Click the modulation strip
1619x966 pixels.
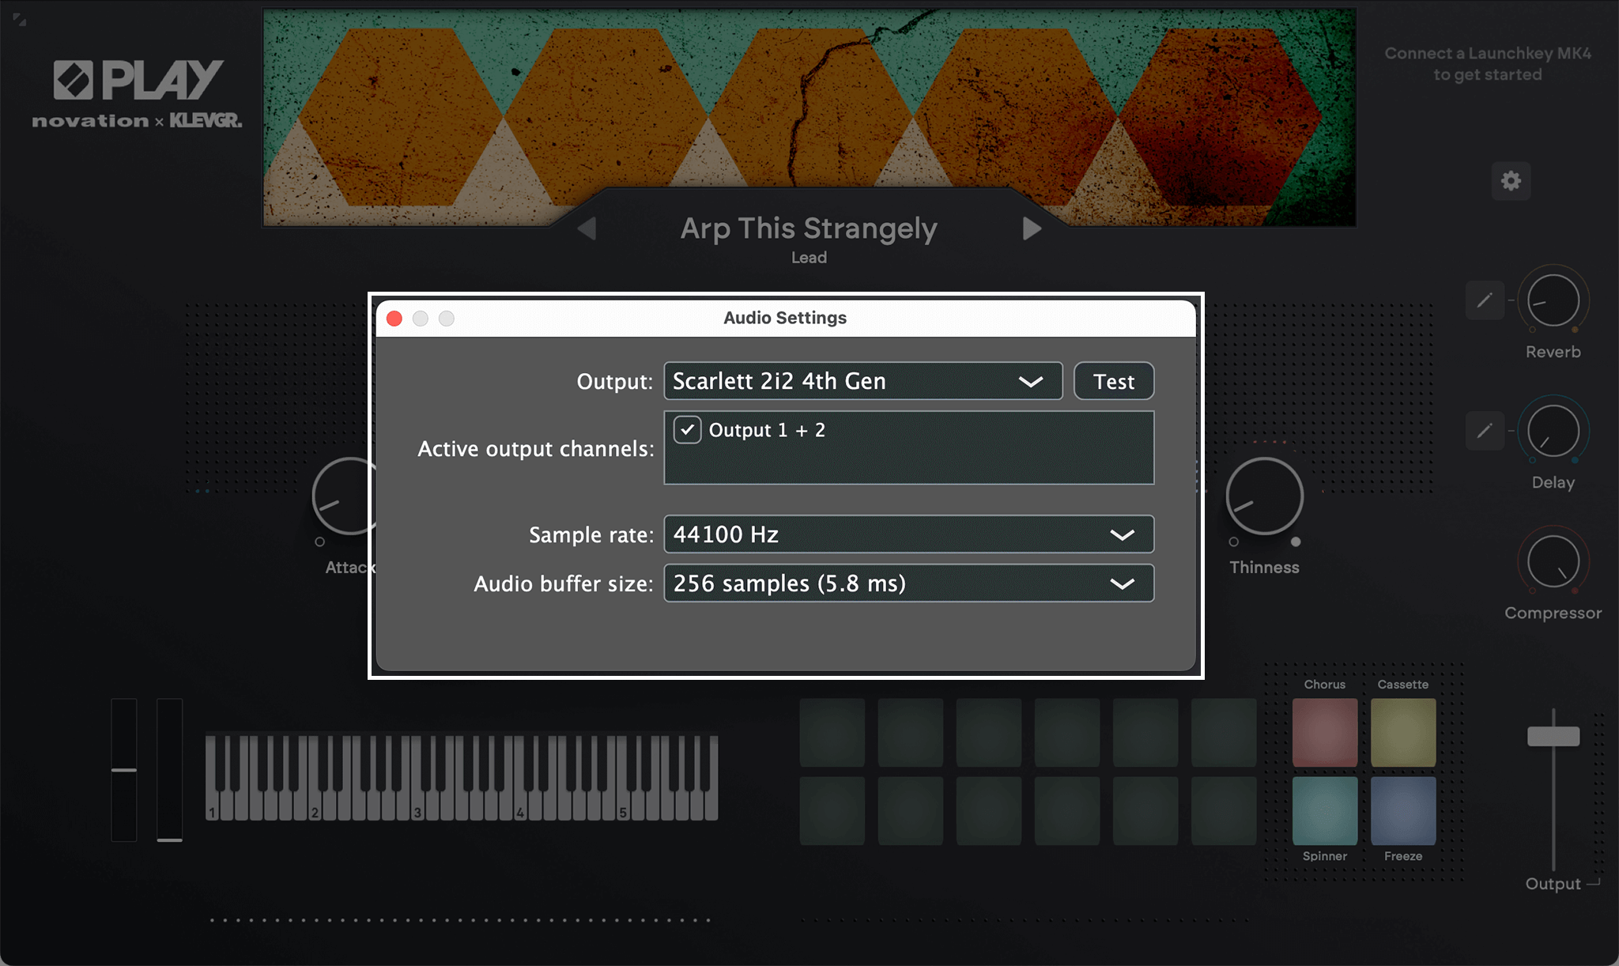click(x=169, y=770)
